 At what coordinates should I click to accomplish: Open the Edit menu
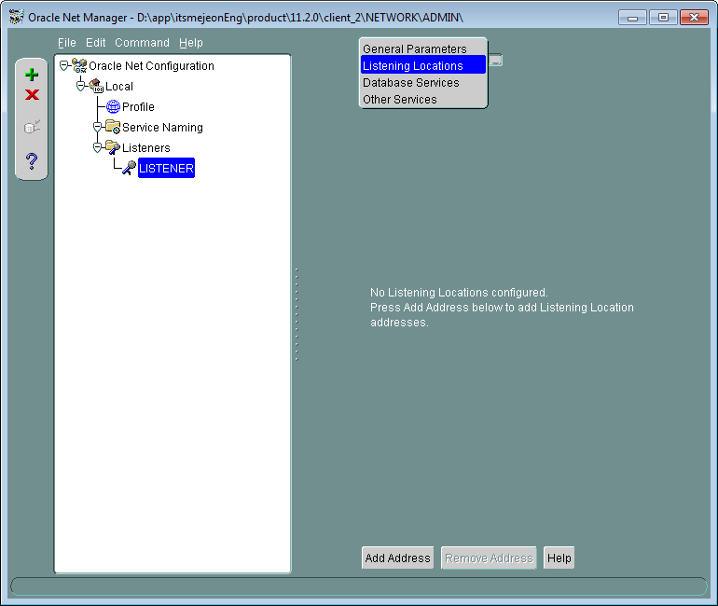(x=96, y=43)
